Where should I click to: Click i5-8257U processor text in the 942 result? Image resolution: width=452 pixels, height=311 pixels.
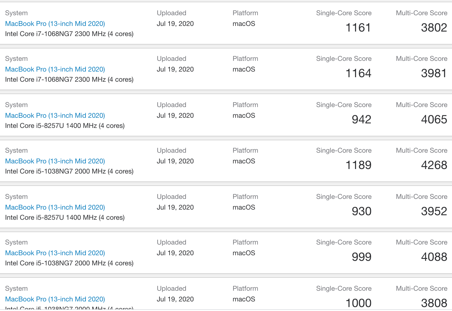pyautogui.click(x=65, y=126)
